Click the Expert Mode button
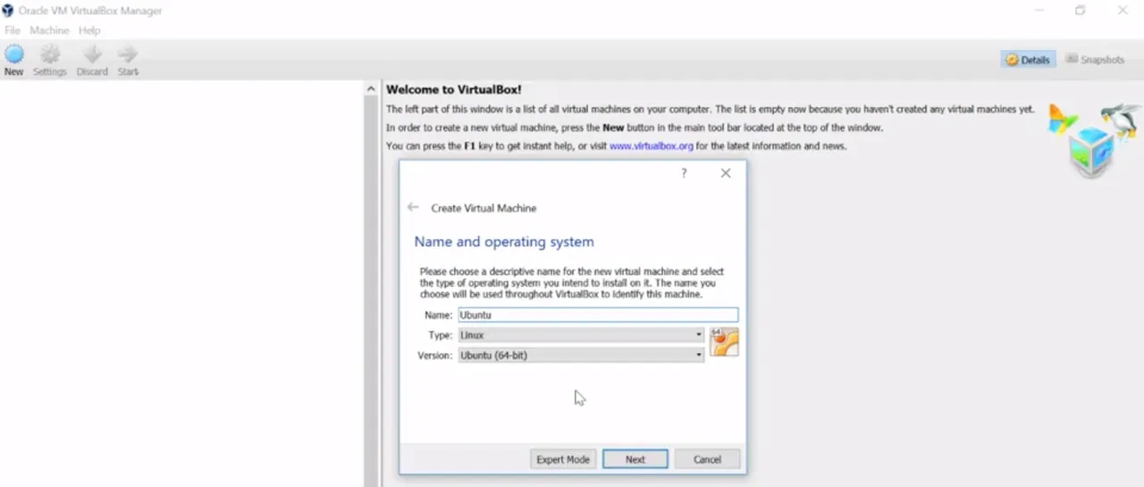 point(563,459)
